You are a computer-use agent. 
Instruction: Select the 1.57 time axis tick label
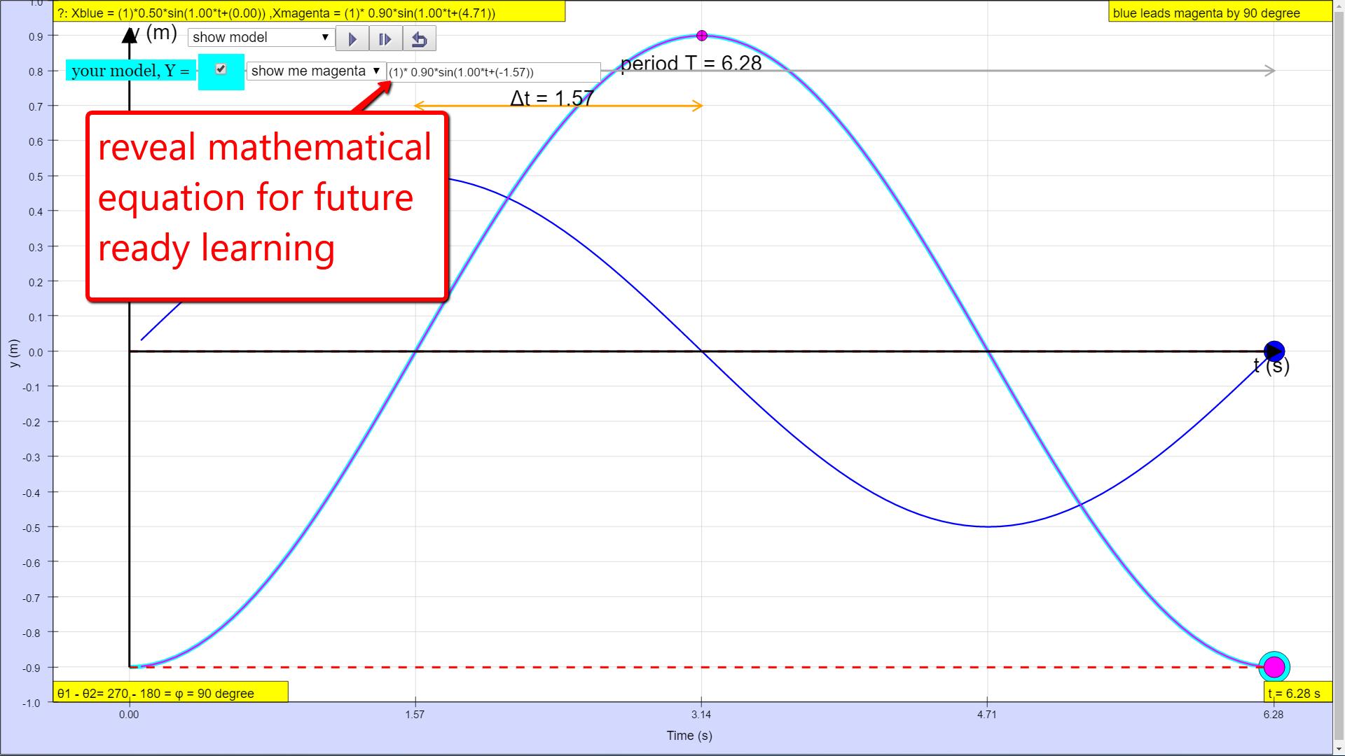point(415,715)
